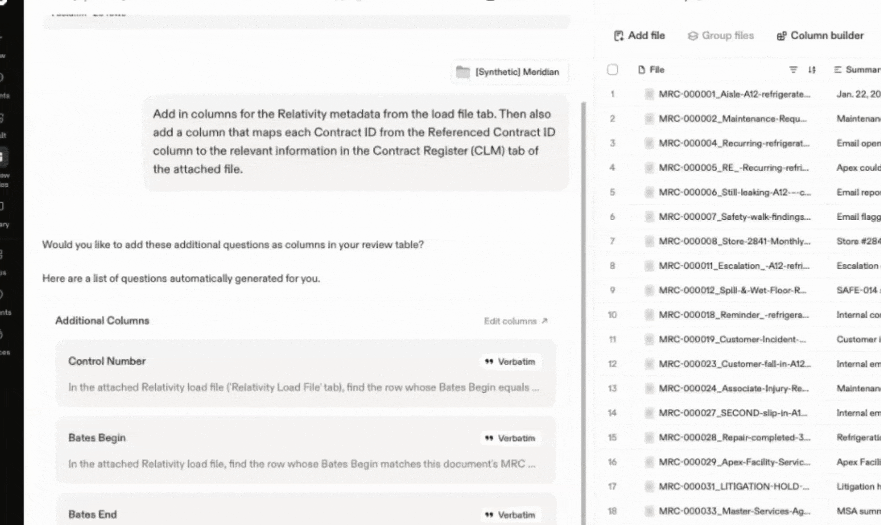Click the Verbatim badge on Bates End
The width and height of the screenshot is (881, 525).
point(510,515)
